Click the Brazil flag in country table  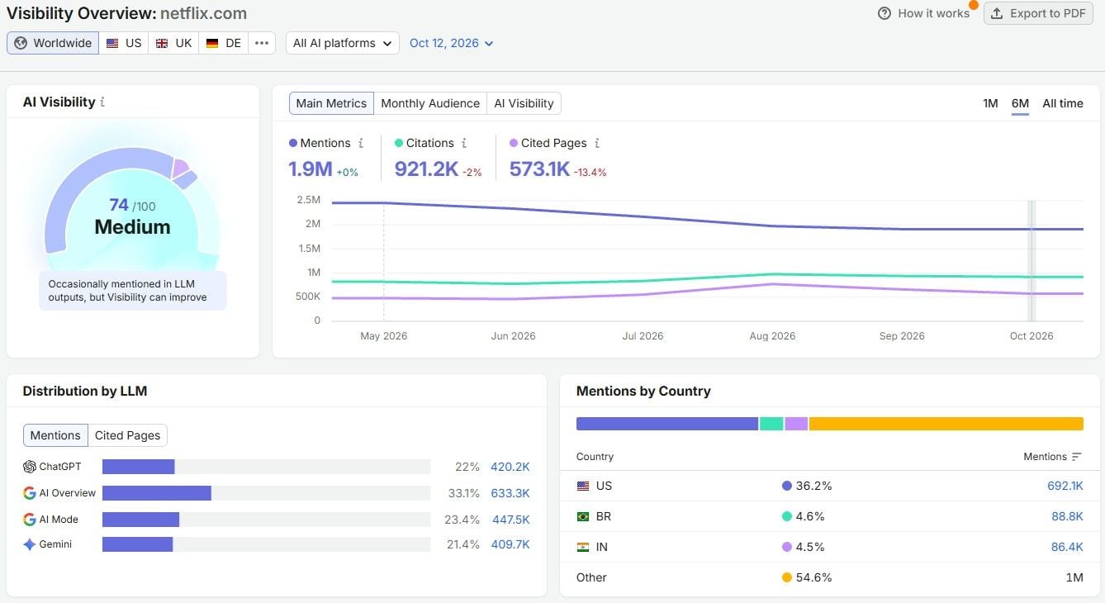point(583,516)
